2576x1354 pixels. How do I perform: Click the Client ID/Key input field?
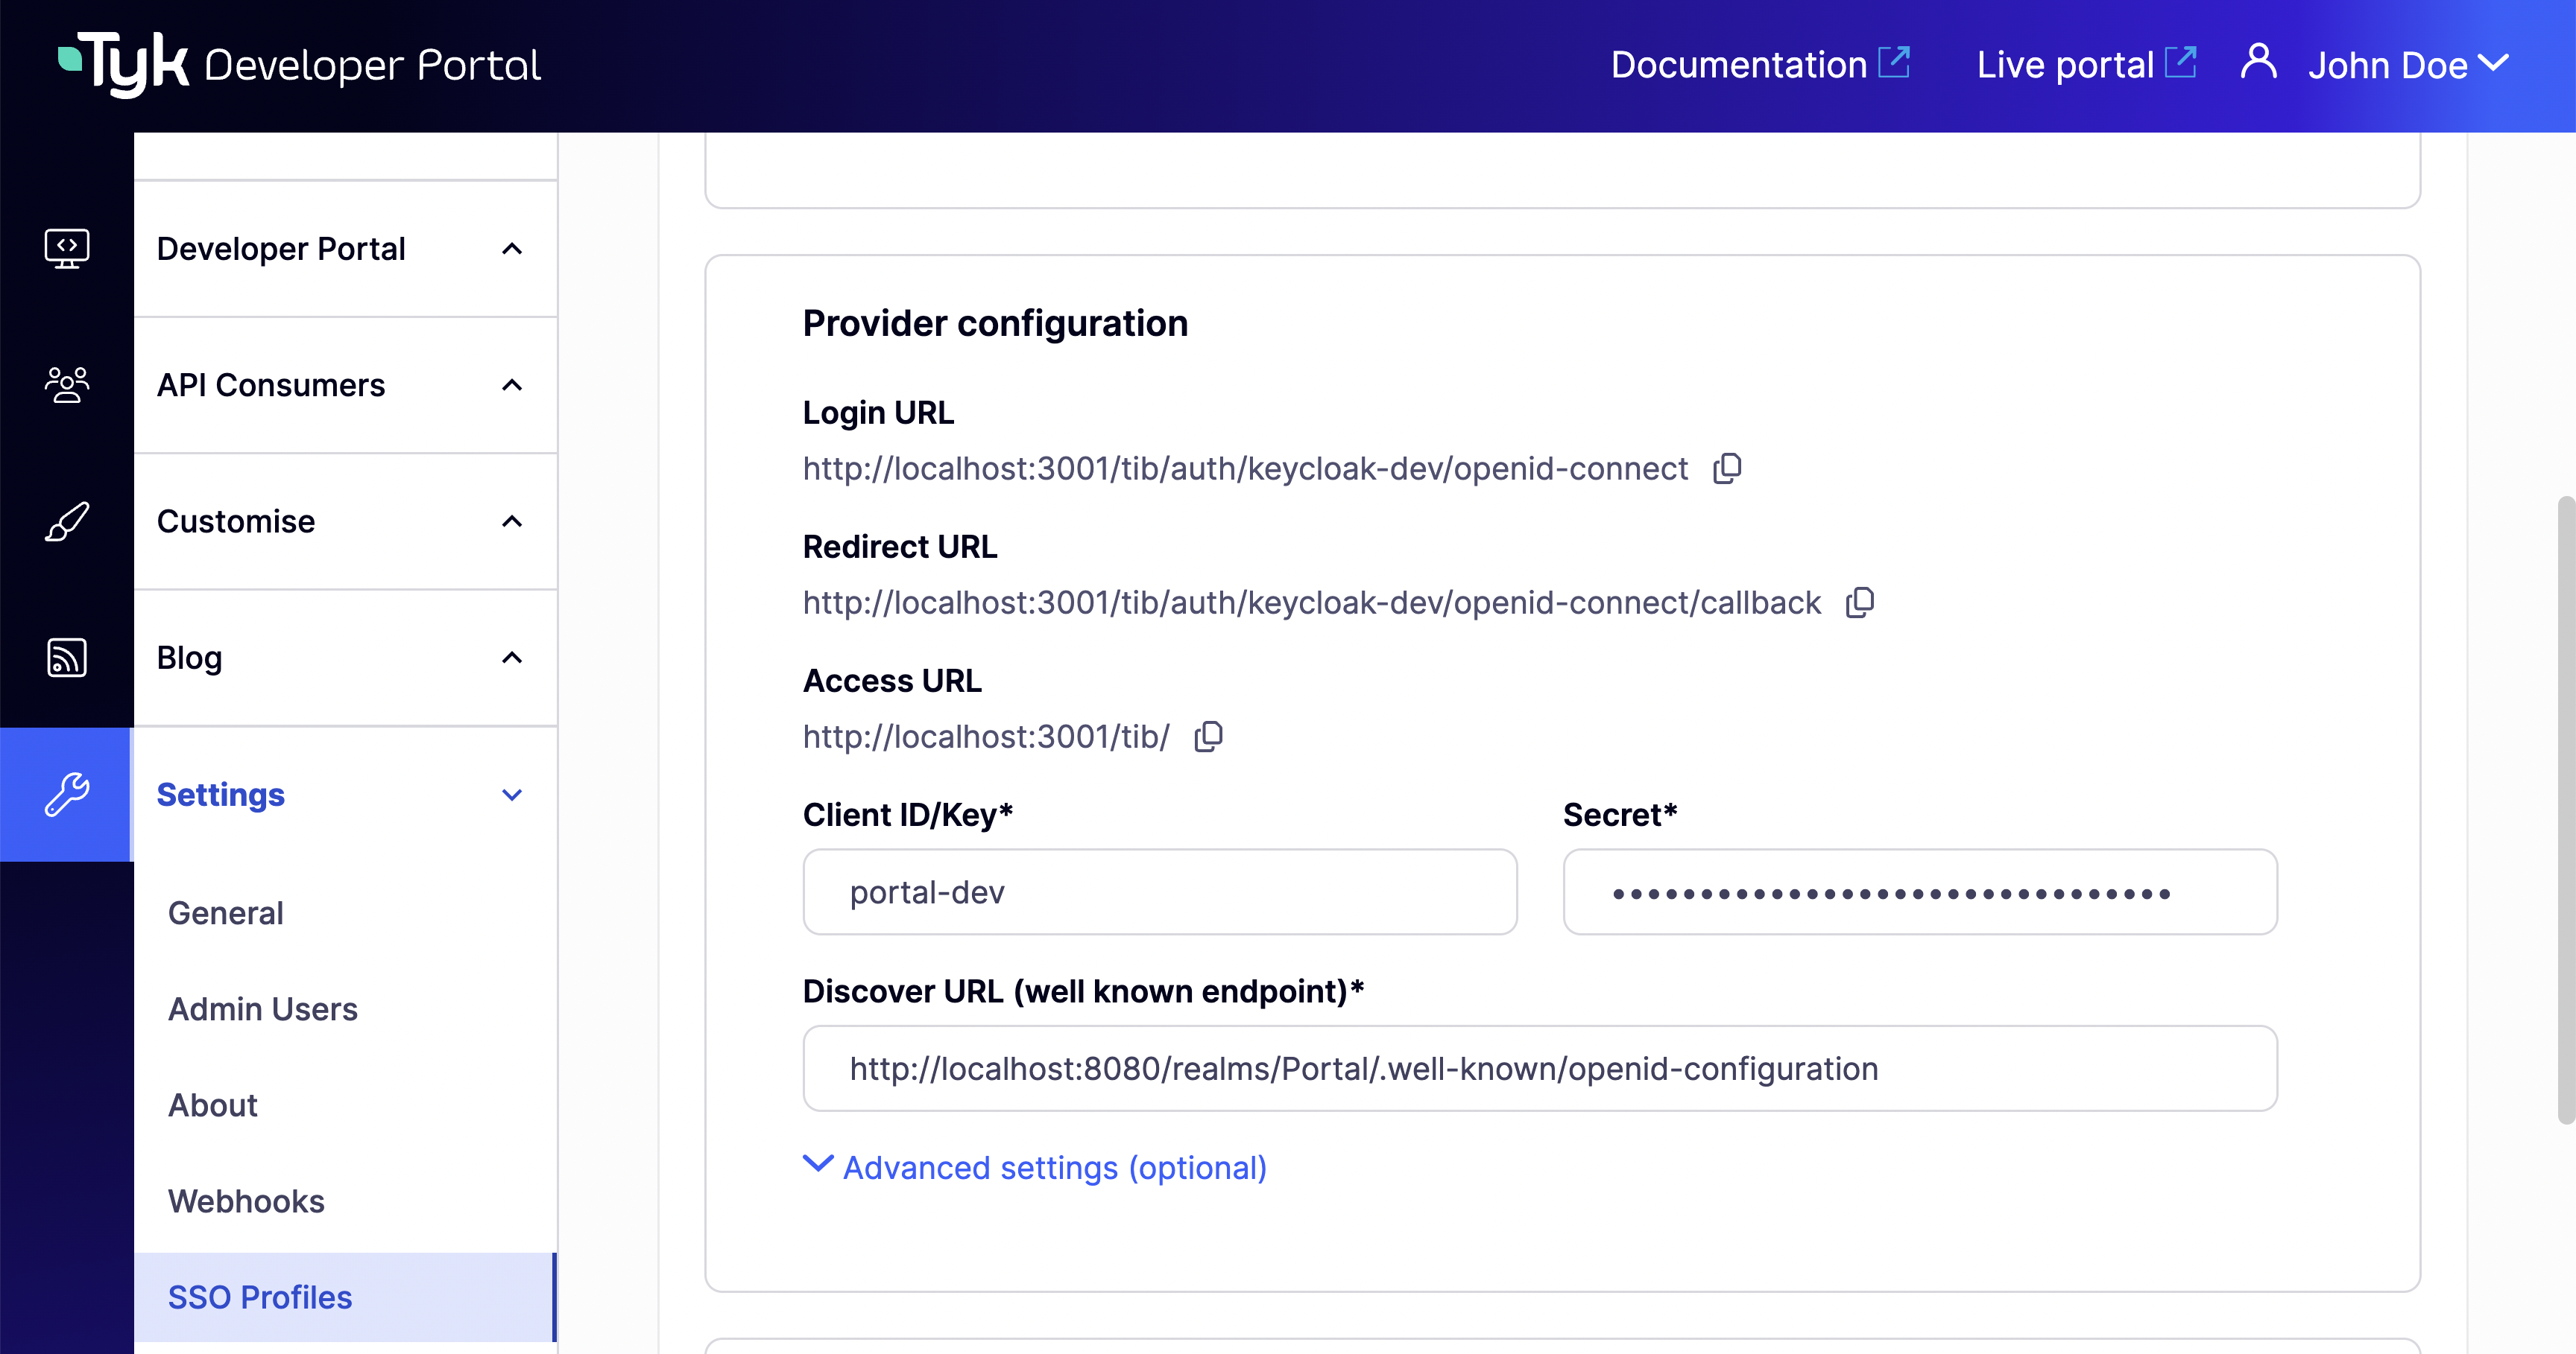point(1159,891)
